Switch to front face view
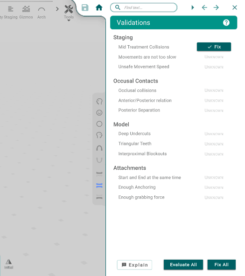The width and height of the screenshot is (245, 276). click(99, 113)
